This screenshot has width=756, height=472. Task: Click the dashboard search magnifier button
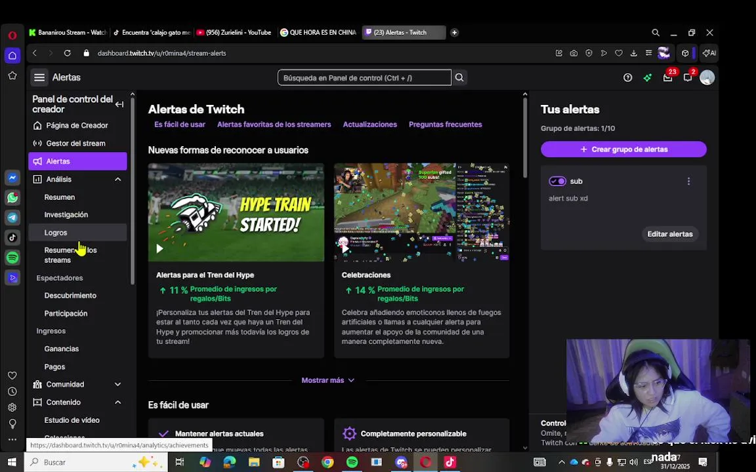[459, 77]
